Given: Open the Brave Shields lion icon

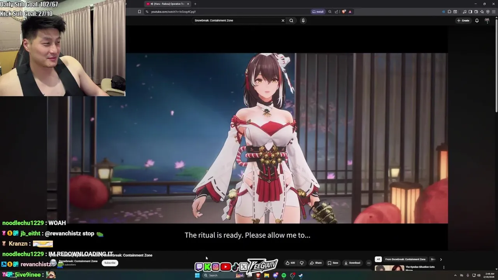Looking at the screenshot, I should click(344, 12).
